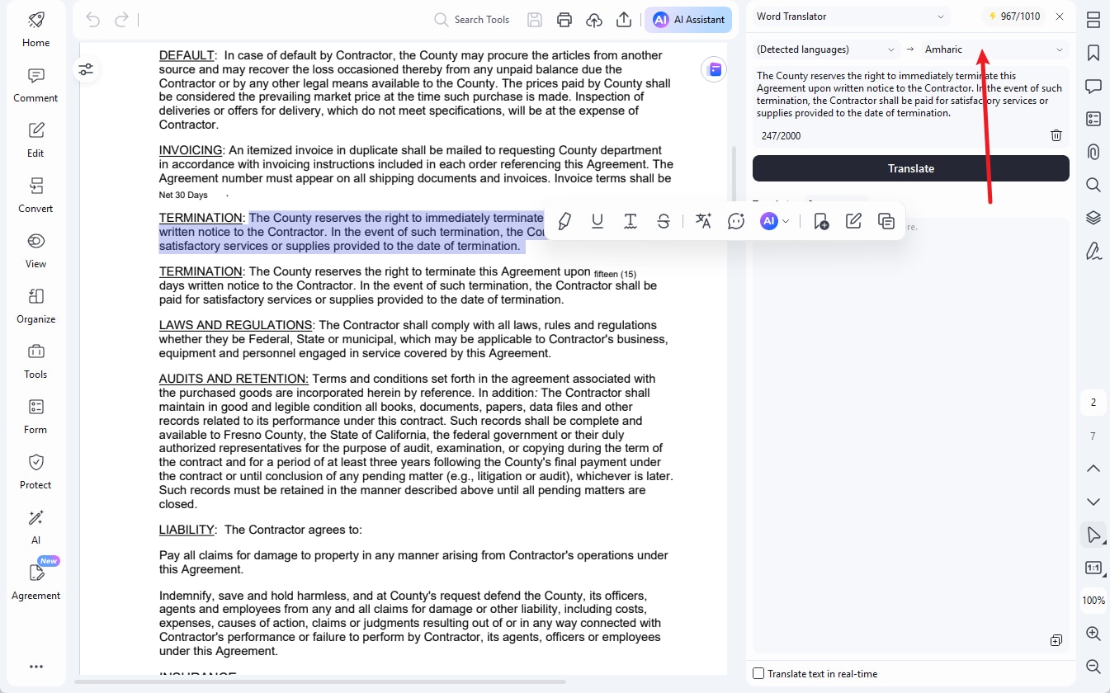Open the bookmarks panel
The height and width of the screenshot is (693, 1110).
pos(1093,53)
